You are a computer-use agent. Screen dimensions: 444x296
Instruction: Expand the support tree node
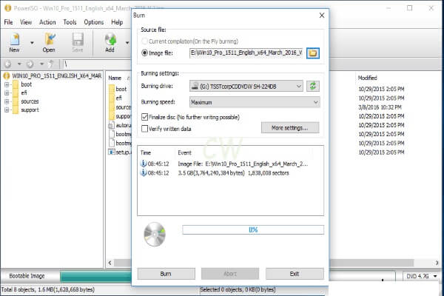pos(7,110)
